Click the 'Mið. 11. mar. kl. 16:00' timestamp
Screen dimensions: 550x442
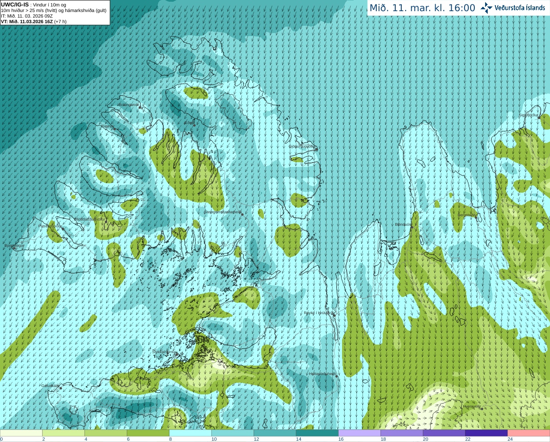click(422, 8)
